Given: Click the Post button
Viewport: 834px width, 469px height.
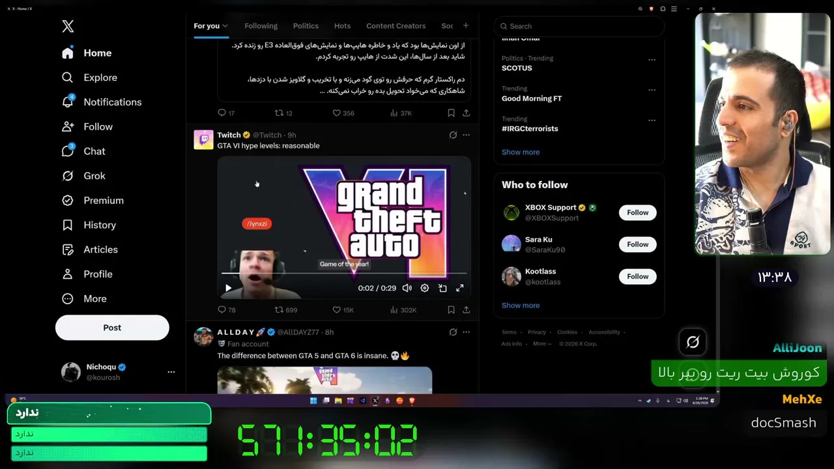Looking at the screenshot, I should [112, 328].
